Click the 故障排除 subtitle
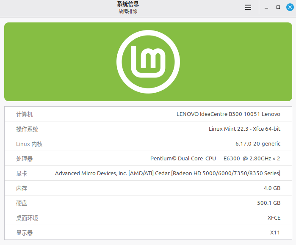The height and width of the screenshot is (245, 296). tap(128, 11)
